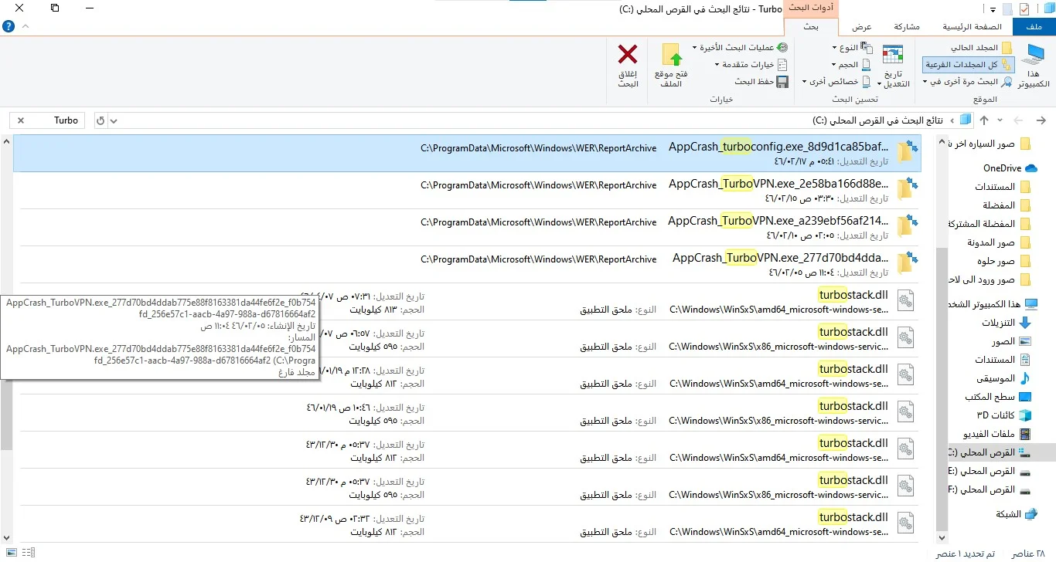Open Videos (ملفات الفيديو) in sidebar
This screenshot has width=1056, height=562.
pos(997,434)
